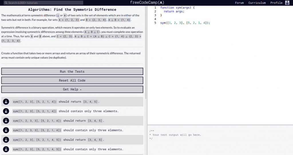
Task: Click flask icon beside sym([1, 2, 3], [5, 2, 1, 4]) three elements test
Action: click(6, 111)
